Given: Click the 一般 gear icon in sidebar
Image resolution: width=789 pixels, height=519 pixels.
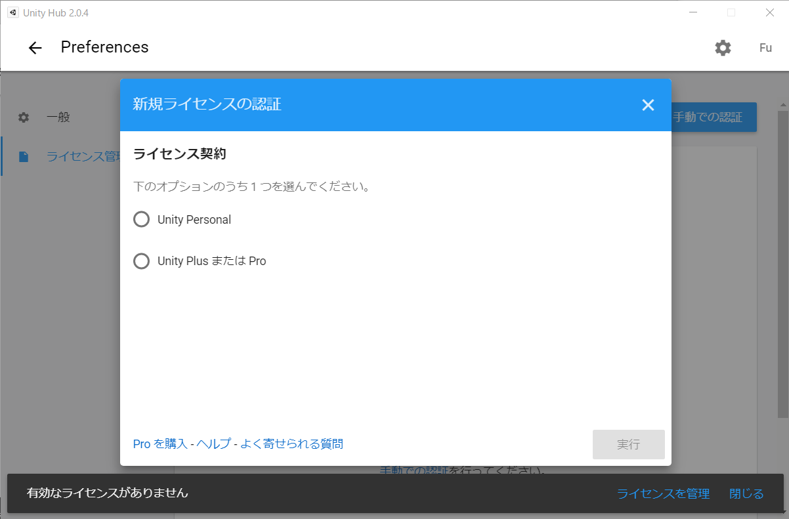Looking at the screenshot, I should [x=24, y=117].
